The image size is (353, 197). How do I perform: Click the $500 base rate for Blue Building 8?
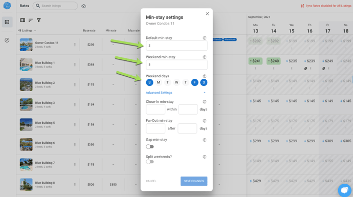91,185
